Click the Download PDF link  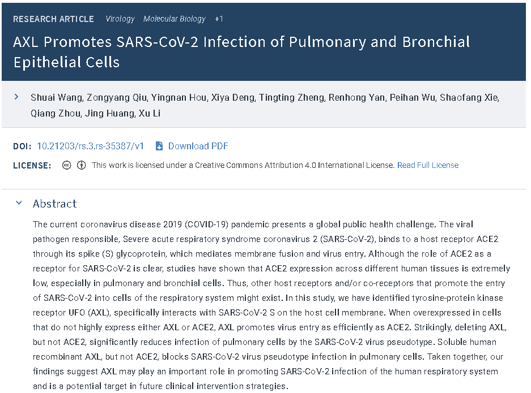click(x=198, y=146)
